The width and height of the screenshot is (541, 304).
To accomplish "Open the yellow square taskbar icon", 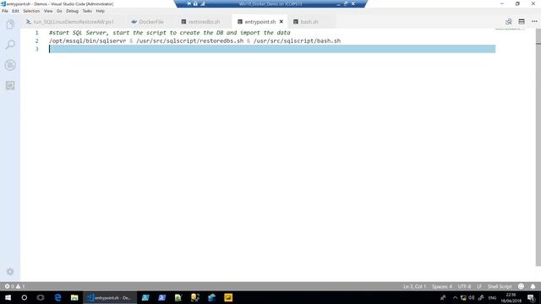I will point(228,297).
